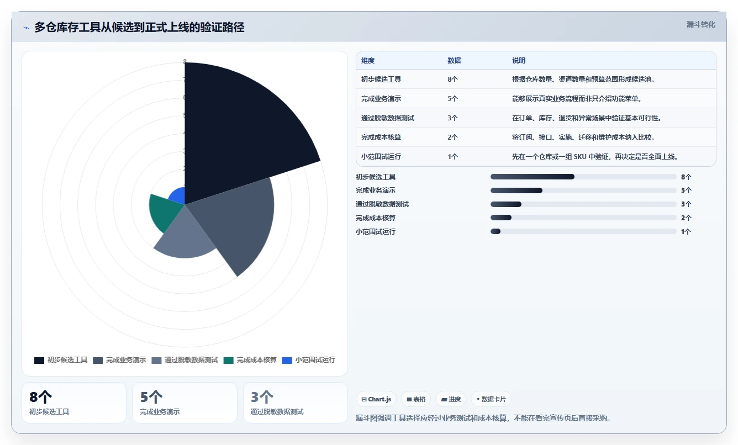Click the 5个 value in table
738x445 pixels.
pos(452,99)
